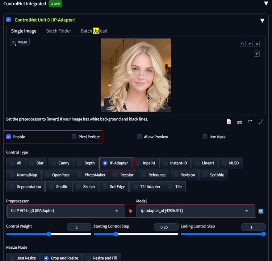
Task: Click the undo icon above the image canvas
Action: pos(243,44)
